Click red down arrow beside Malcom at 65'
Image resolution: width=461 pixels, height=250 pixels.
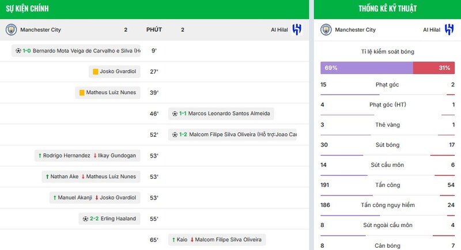(192, 240)
